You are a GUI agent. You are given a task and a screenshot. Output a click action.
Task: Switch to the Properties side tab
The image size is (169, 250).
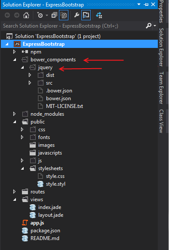pyautogui.click(x=161, y=12)
